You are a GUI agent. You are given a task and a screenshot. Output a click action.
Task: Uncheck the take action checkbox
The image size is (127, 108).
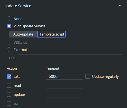point(9,76)
